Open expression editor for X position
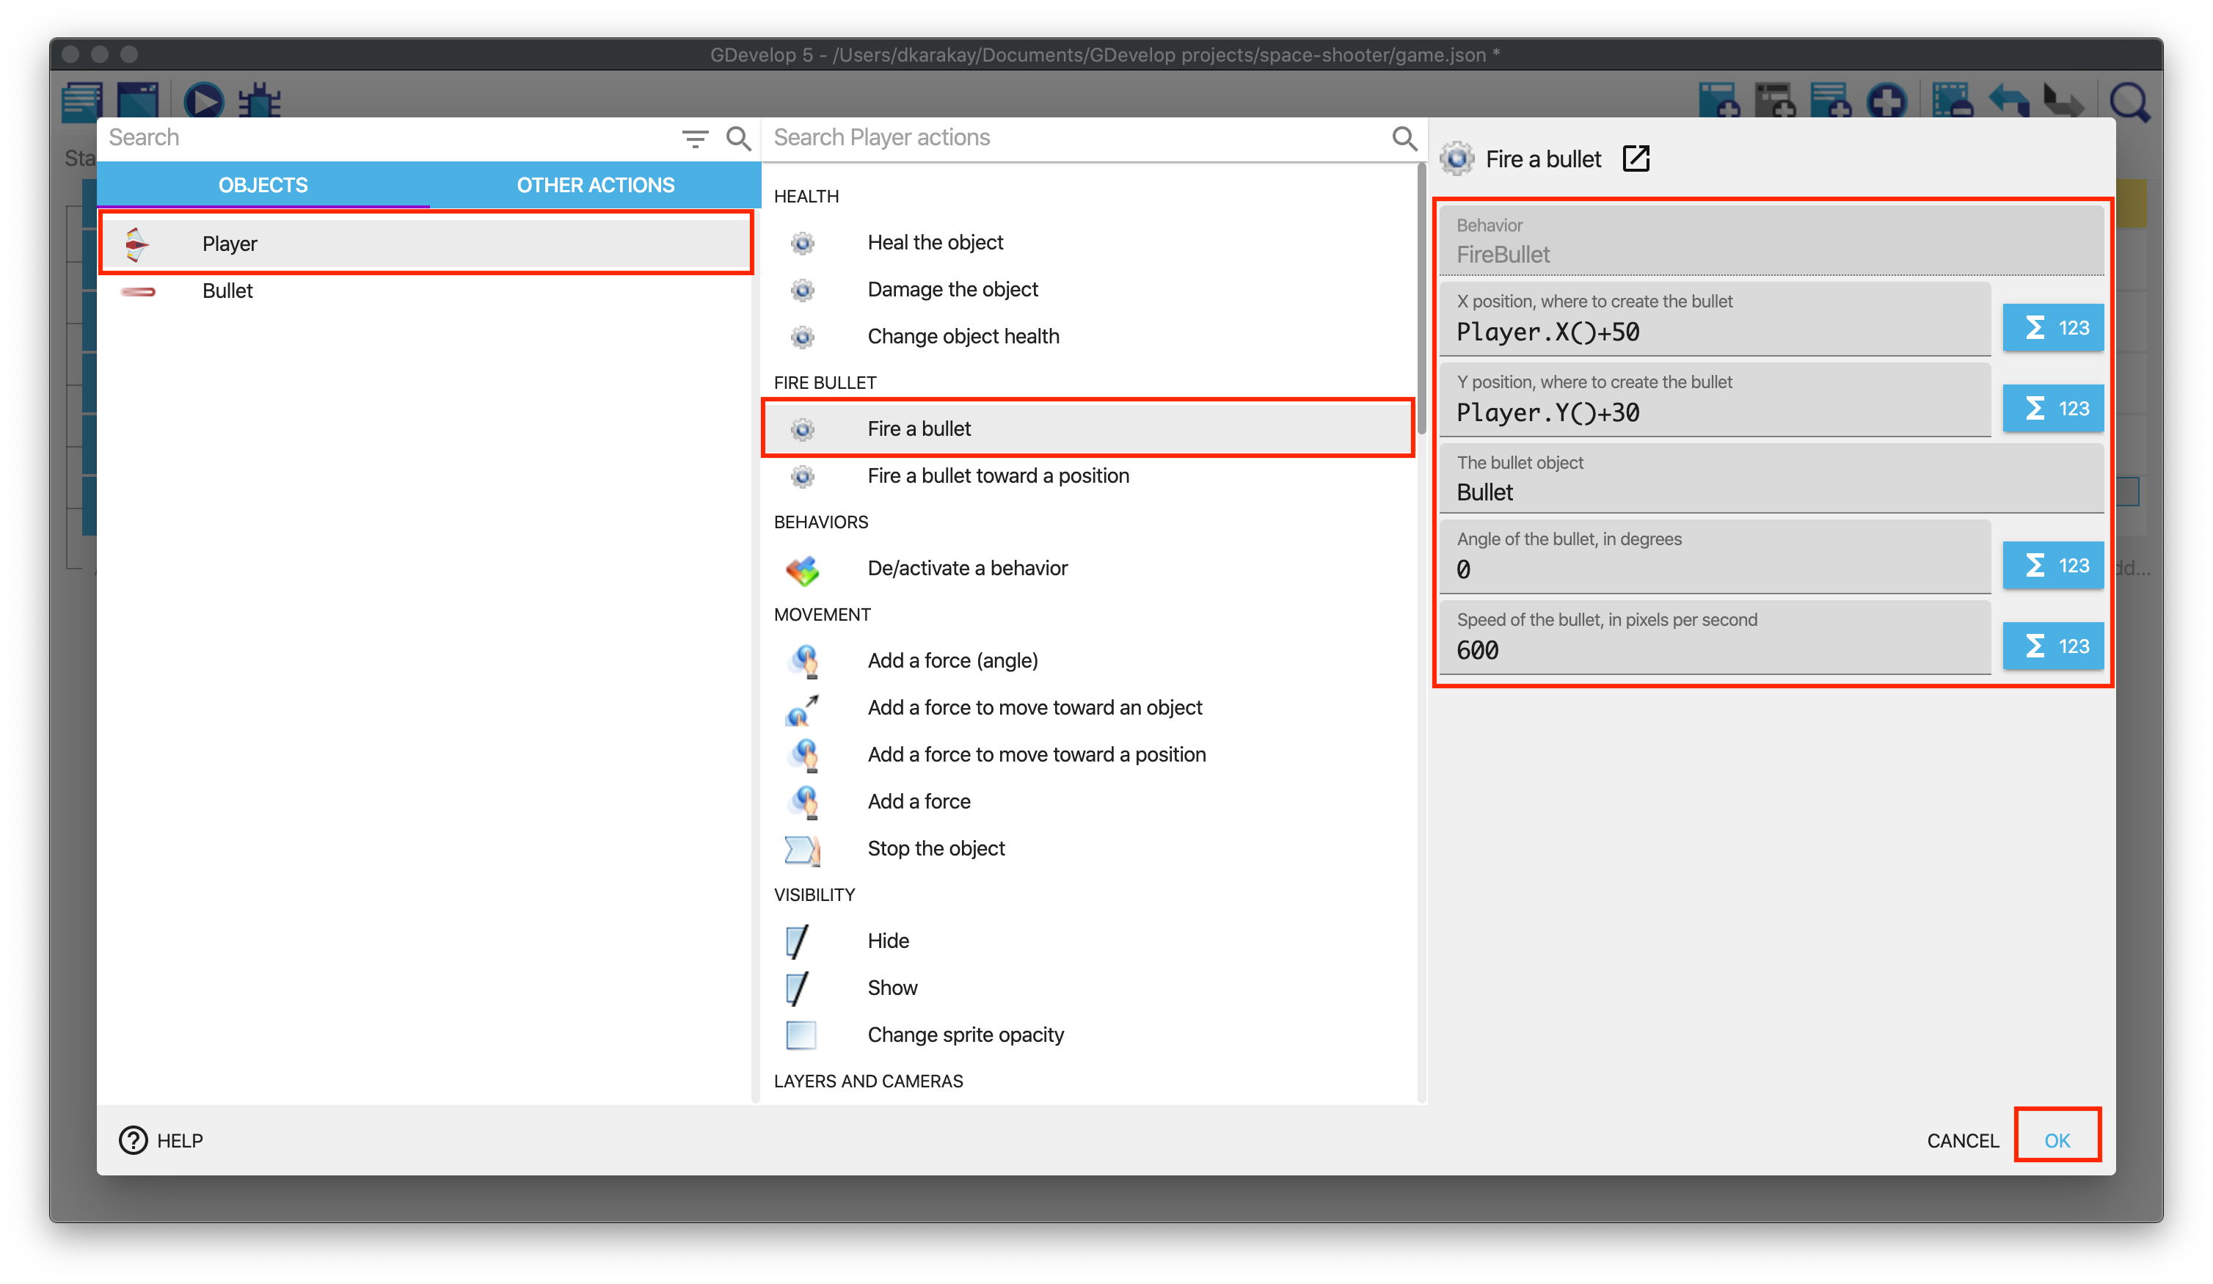This screenshot has width=2213, height=1284. click(x=2052, y=327)
